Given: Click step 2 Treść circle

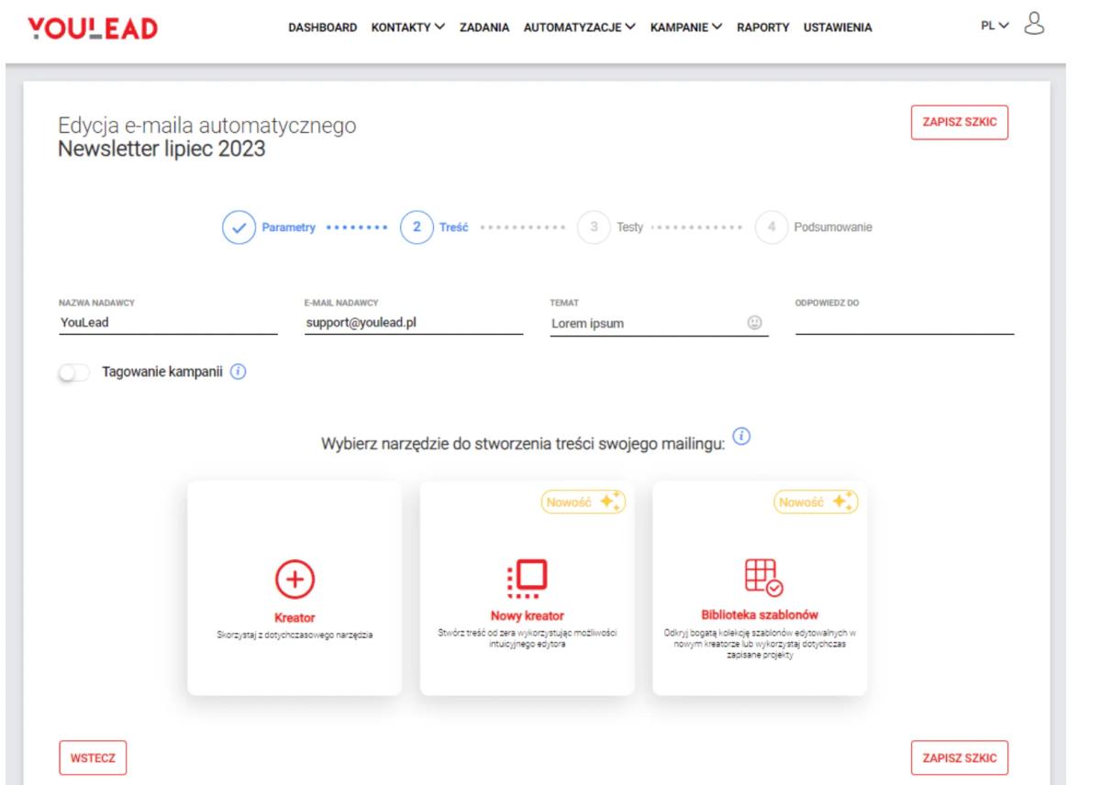Looking at the screenshot, I should [x=417, y=227].
